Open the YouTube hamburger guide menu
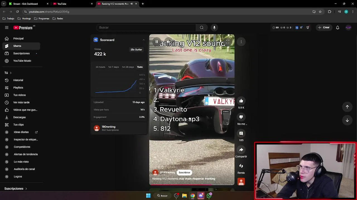357x200 pixels. 7,27
